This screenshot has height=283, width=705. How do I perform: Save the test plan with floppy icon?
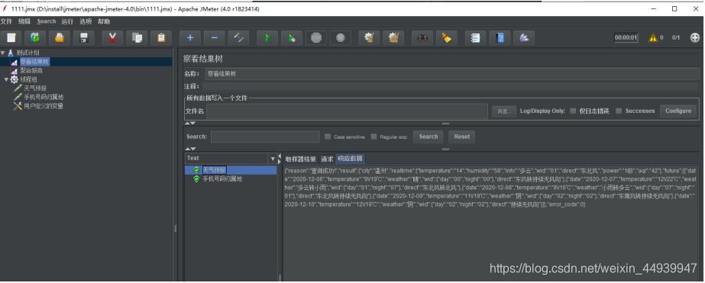[x=83, y=37]
